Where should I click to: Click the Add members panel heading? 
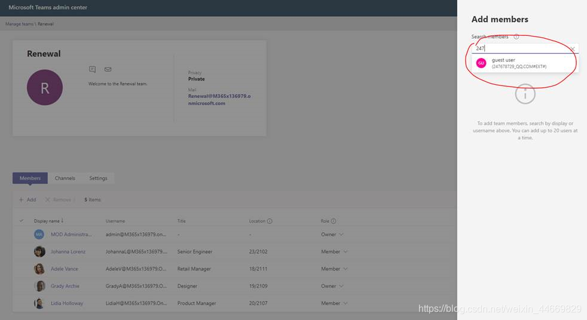(500, 20)
